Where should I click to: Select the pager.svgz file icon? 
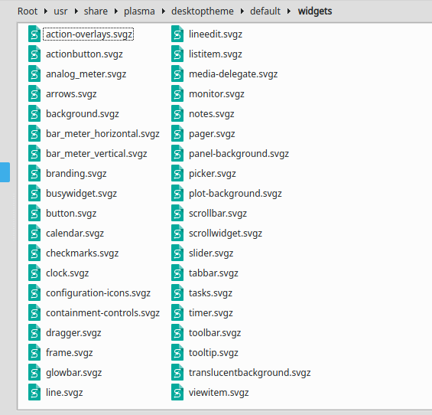177,133
